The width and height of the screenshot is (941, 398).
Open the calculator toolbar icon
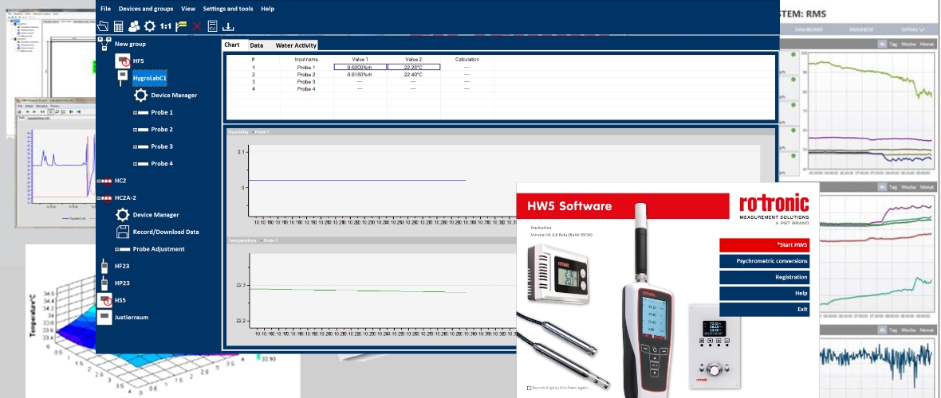click(118, 25)
